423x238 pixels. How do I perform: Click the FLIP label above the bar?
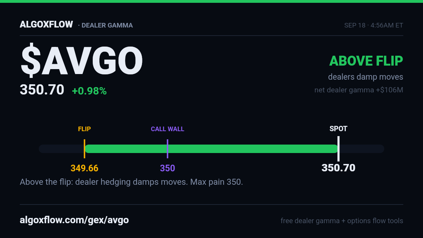pyautogui.click(x=84, y=129)
